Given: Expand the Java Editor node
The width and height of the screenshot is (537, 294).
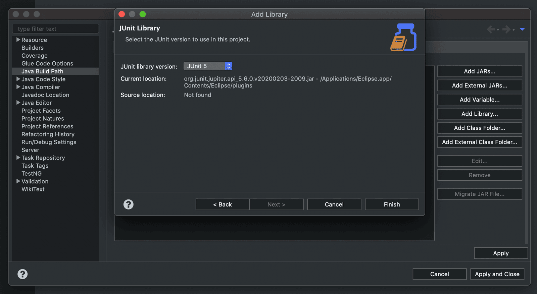Looking at the screenshot, I should point(18,103).
